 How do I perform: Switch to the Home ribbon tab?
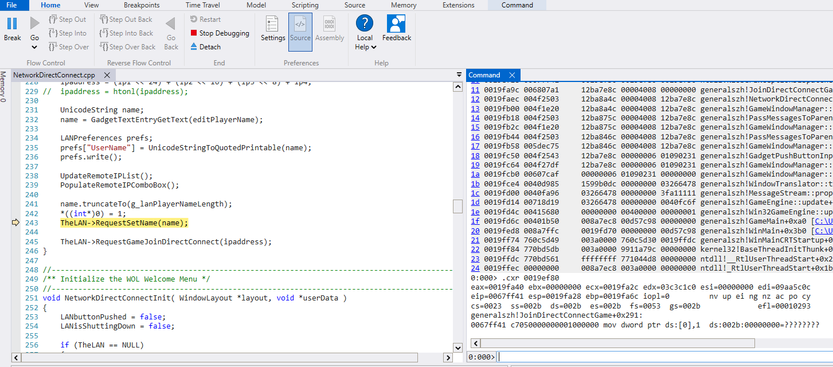pos(50,5)
